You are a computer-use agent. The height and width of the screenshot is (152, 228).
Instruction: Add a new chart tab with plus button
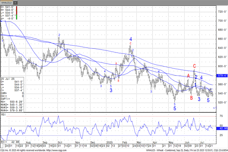point(16,2)
